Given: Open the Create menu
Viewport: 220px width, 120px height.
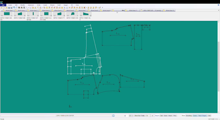Looking at the screenshot, I should (10, 5).
